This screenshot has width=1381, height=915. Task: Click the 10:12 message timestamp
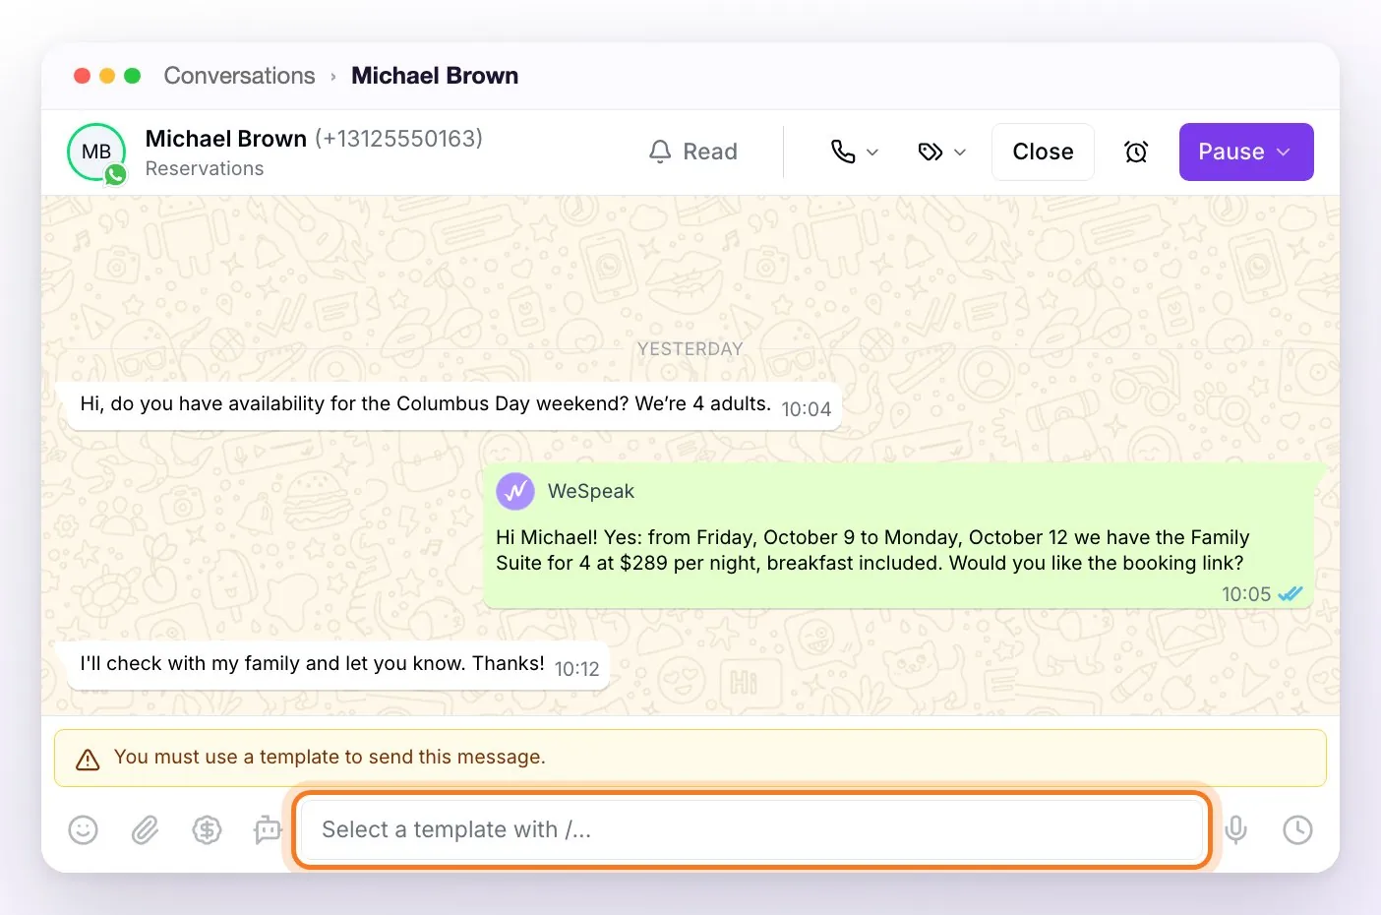click(x=577, y=669)
